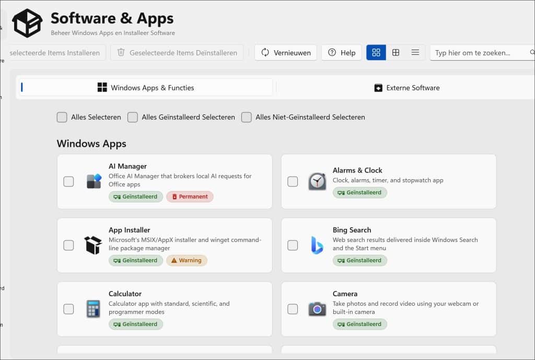Open the Help button
The height and width of the screenshot is (360, 535).
click(x=341, y=53)
